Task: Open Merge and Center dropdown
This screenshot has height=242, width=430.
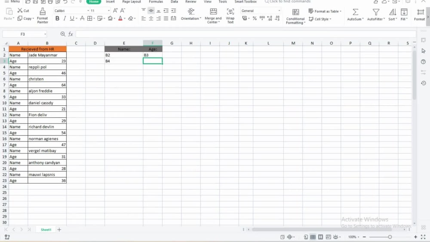Action: [x=213, y=16]
